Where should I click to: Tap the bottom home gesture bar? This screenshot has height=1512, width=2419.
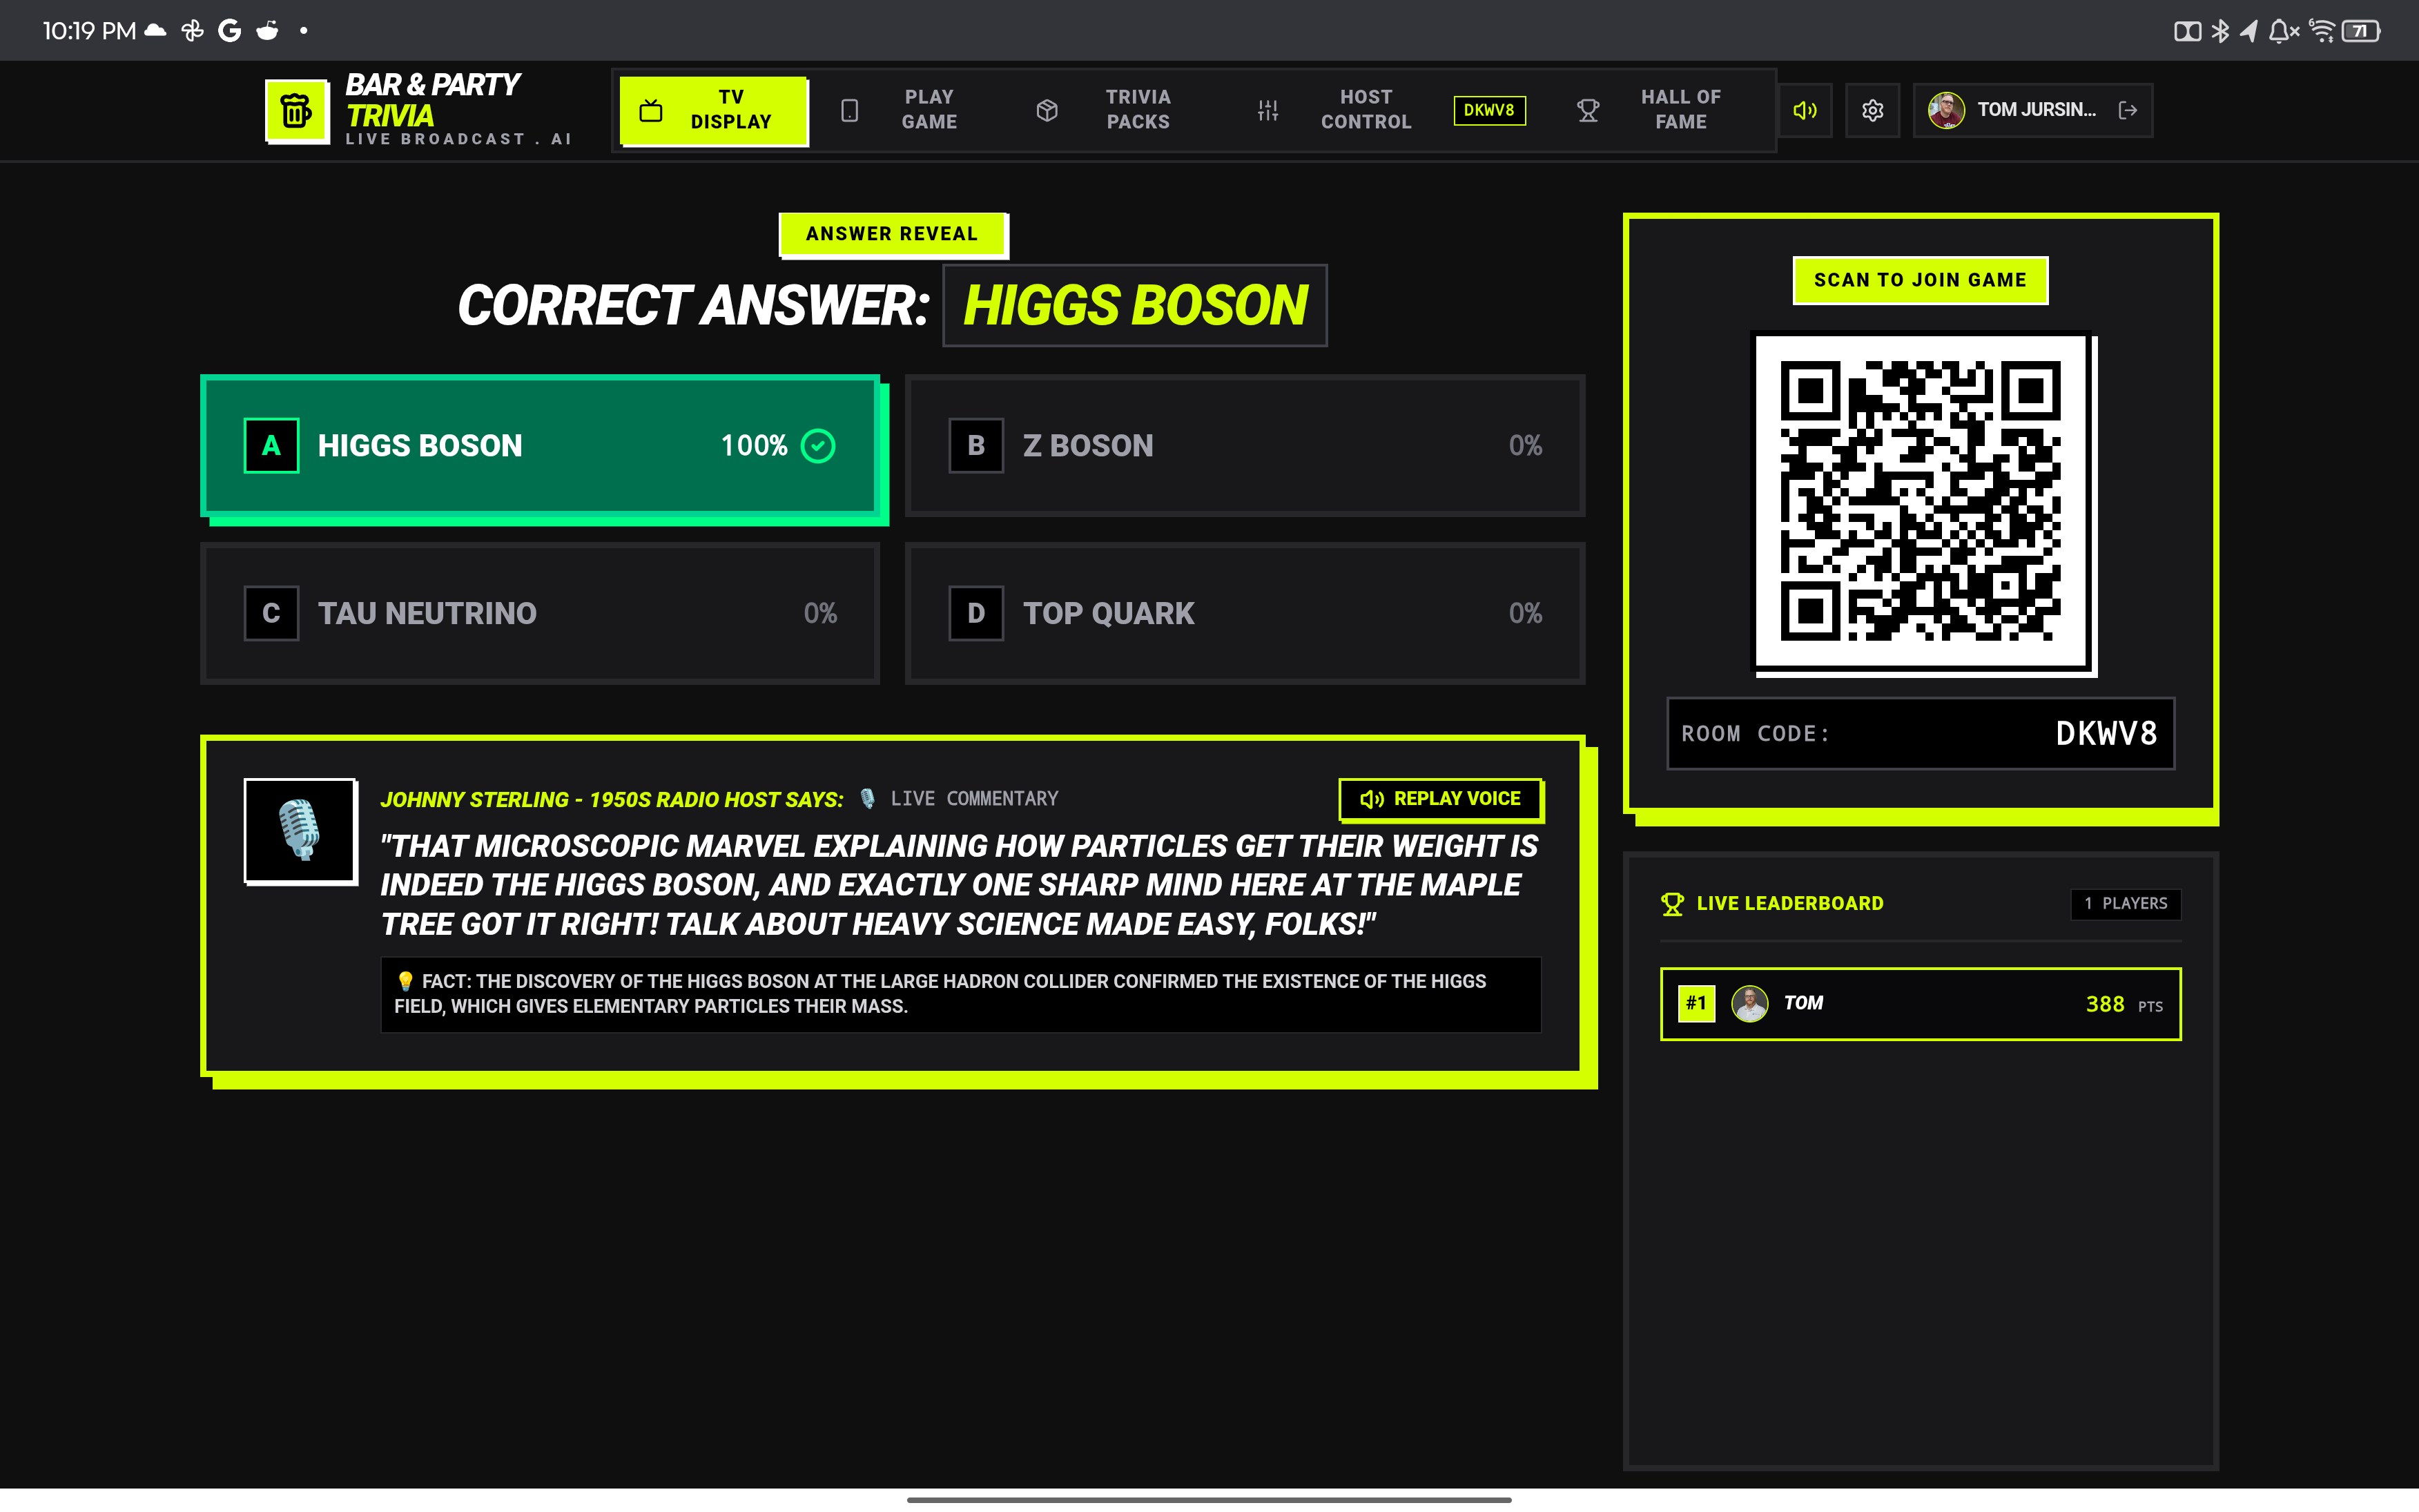coord(1209,1499)
